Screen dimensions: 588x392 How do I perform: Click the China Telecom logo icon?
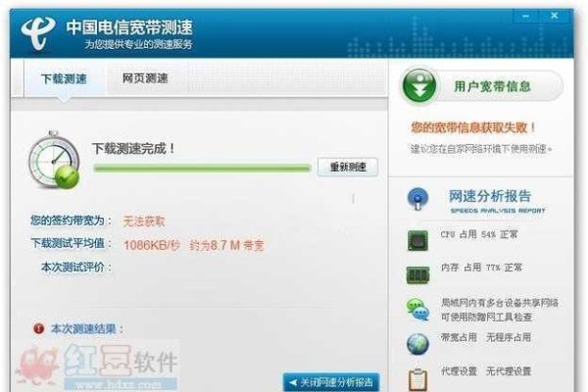37,33
